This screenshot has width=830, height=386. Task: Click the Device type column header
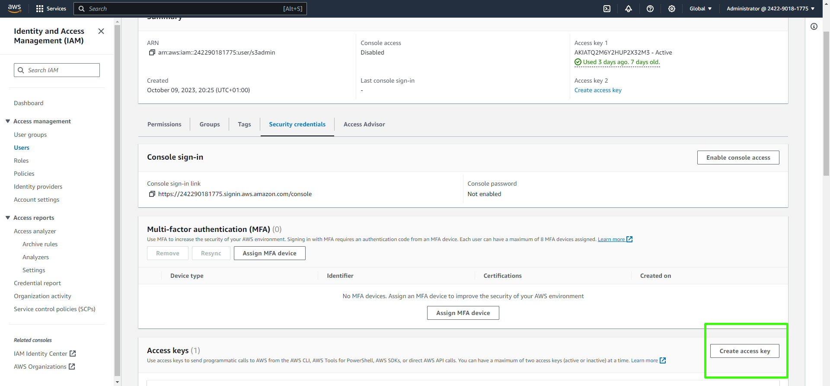[187, 276]
